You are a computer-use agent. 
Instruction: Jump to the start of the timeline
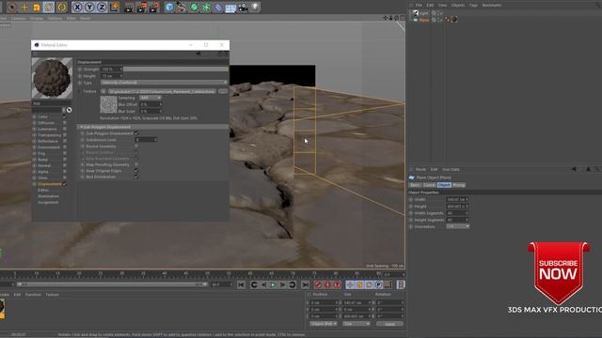click(x=241, y=284)
